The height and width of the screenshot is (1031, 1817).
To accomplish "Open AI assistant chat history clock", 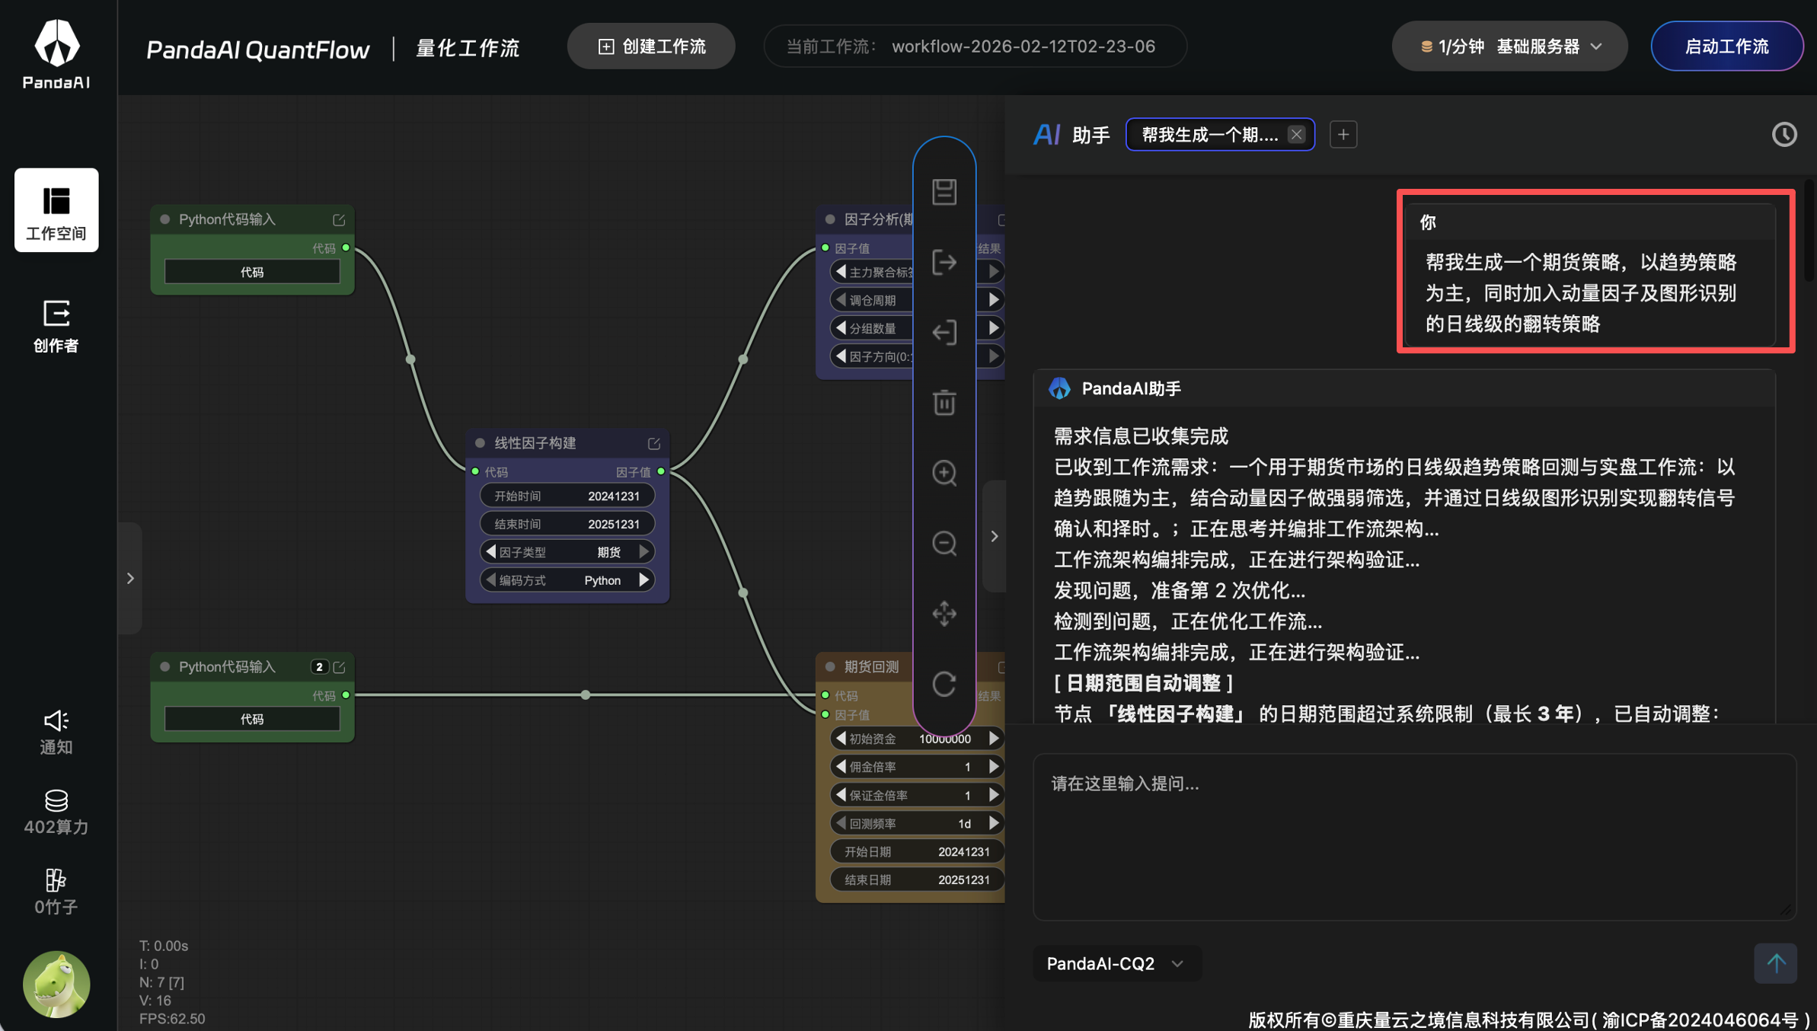I will 1784,135.
